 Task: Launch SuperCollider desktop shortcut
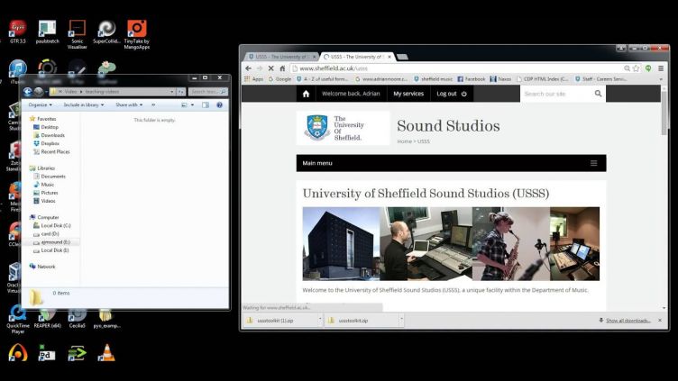106,32
